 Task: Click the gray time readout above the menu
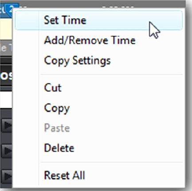[x=118, y=7]
